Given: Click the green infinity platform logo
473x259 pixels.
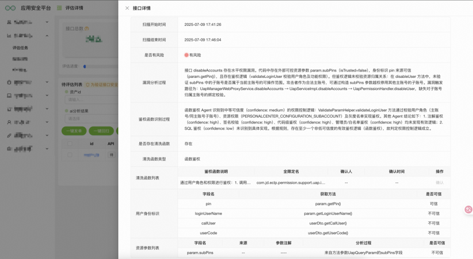Looking at the screenshot, I should [x=10, y=8].
